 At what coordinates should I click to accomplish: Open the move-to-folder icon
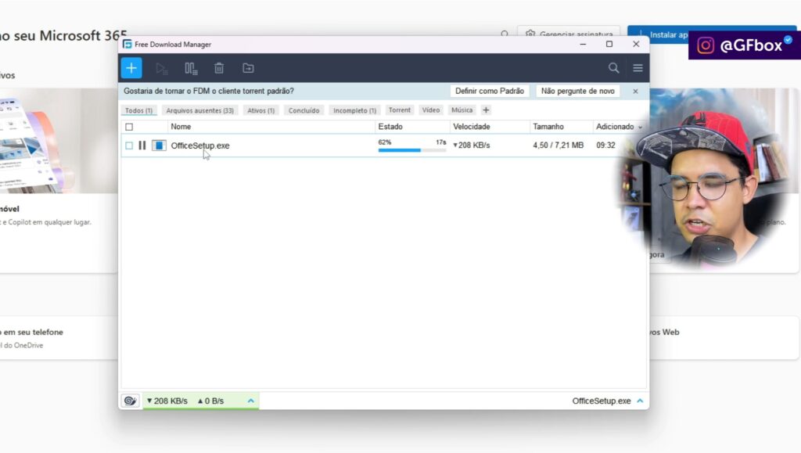point(248,68)
